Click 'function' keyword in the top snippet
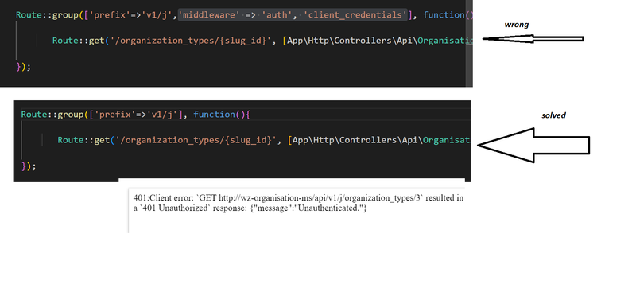636x296 pixels. [x=444, y=15]
